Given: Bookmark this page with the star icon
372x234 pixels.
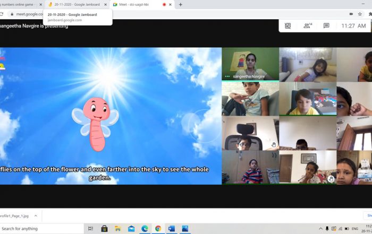Looking at the screenshot, I should [360, 14].
